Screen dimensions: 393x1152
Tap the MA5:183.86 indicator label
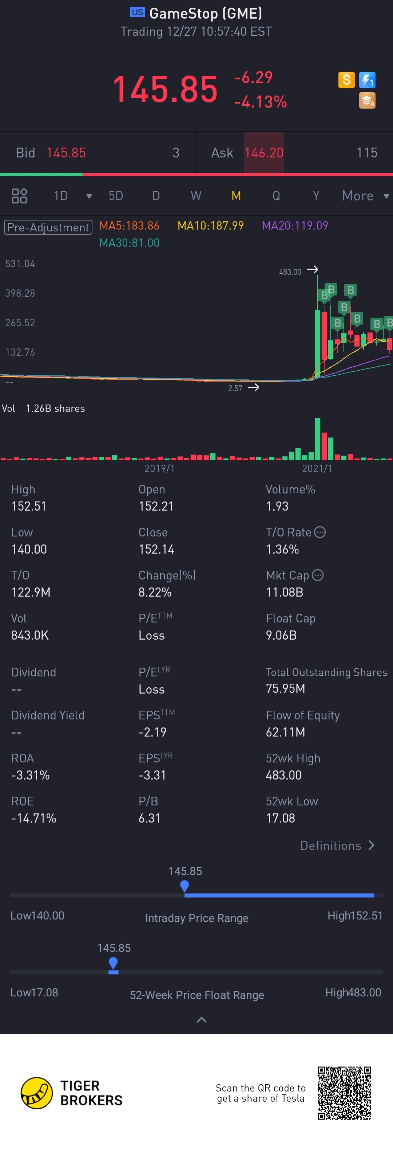129,225
